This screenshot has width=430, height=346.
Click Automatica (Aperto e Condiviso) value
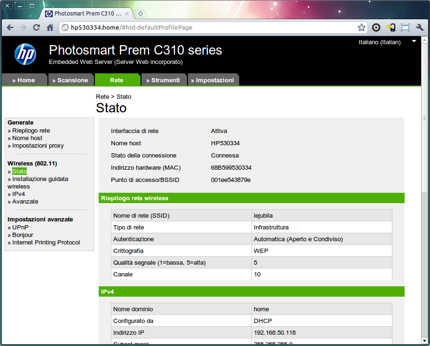point(298,239)
